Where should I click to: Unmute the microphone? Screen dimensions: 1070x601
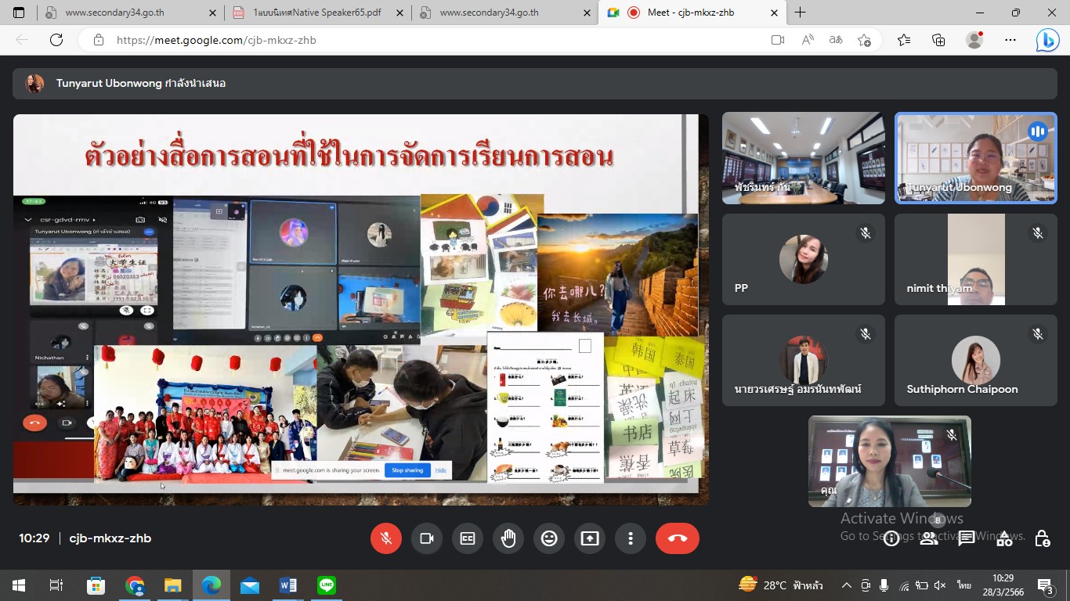(385, 538)
